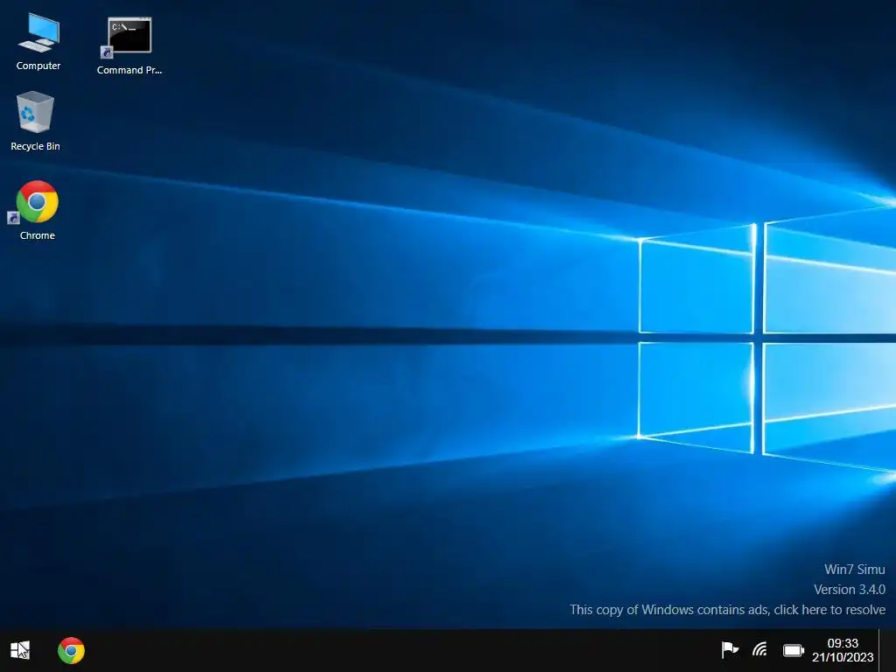Open the clock showing 09:33
This screenshot has height=672, width=896.
[843, 650]
